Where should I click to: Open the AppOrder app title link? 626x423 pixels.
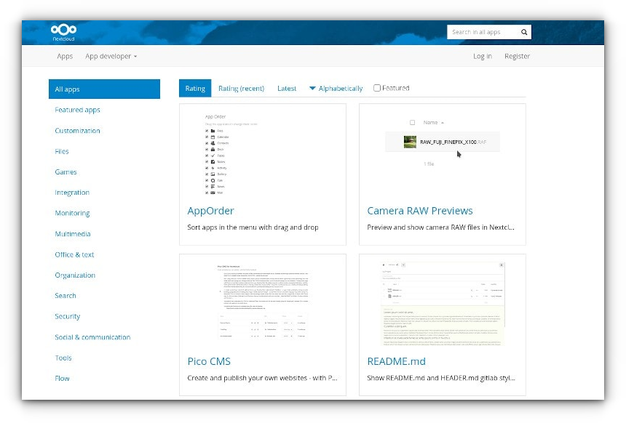tap(211, 211)
